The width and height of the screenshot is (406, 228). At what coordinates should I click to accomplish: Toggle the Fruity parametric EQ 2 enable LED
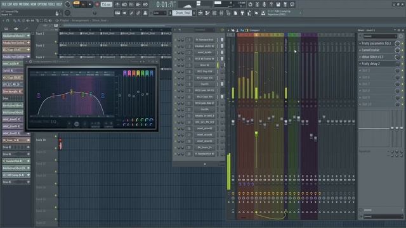402,44
